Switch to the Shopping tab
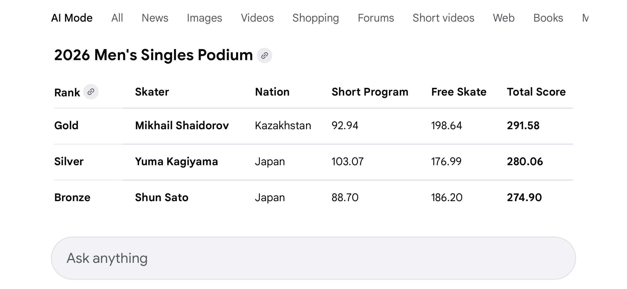Image resolution: width=627 pixels, height=289 pixels. tap(316, 18)
